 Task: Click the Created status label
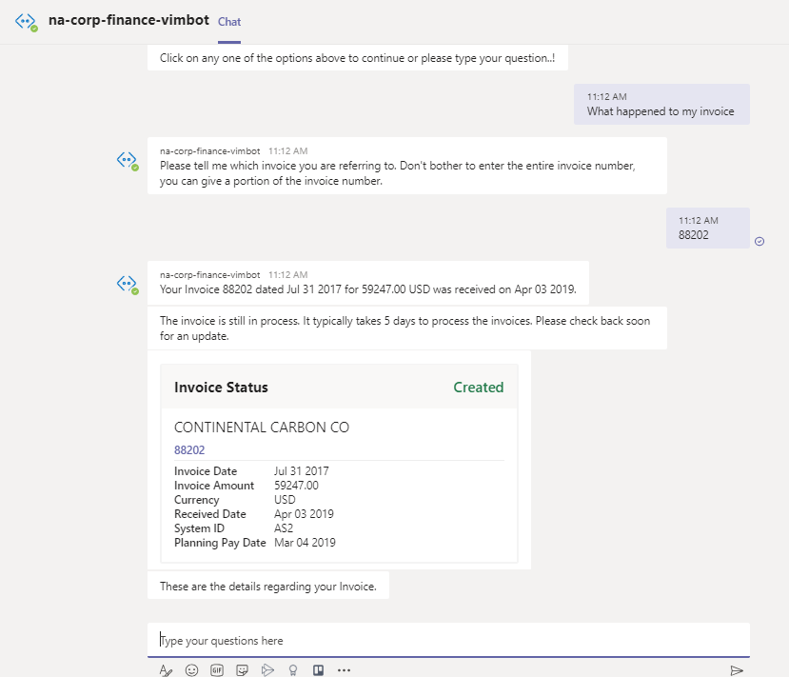point(478,388)
